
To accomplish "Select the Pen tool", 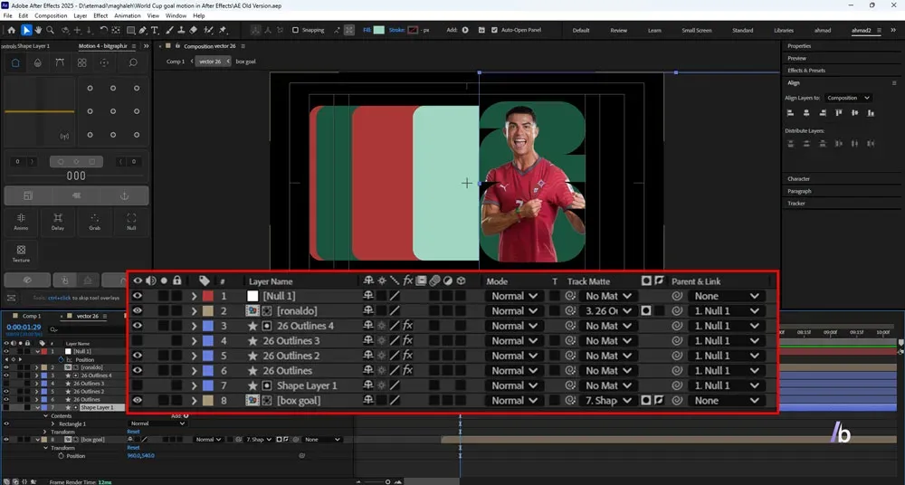I will click(144, 30).
